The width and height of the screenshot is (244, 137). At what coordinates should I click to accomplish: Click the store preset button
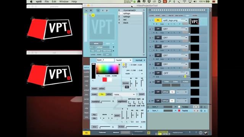coord(96,44)
